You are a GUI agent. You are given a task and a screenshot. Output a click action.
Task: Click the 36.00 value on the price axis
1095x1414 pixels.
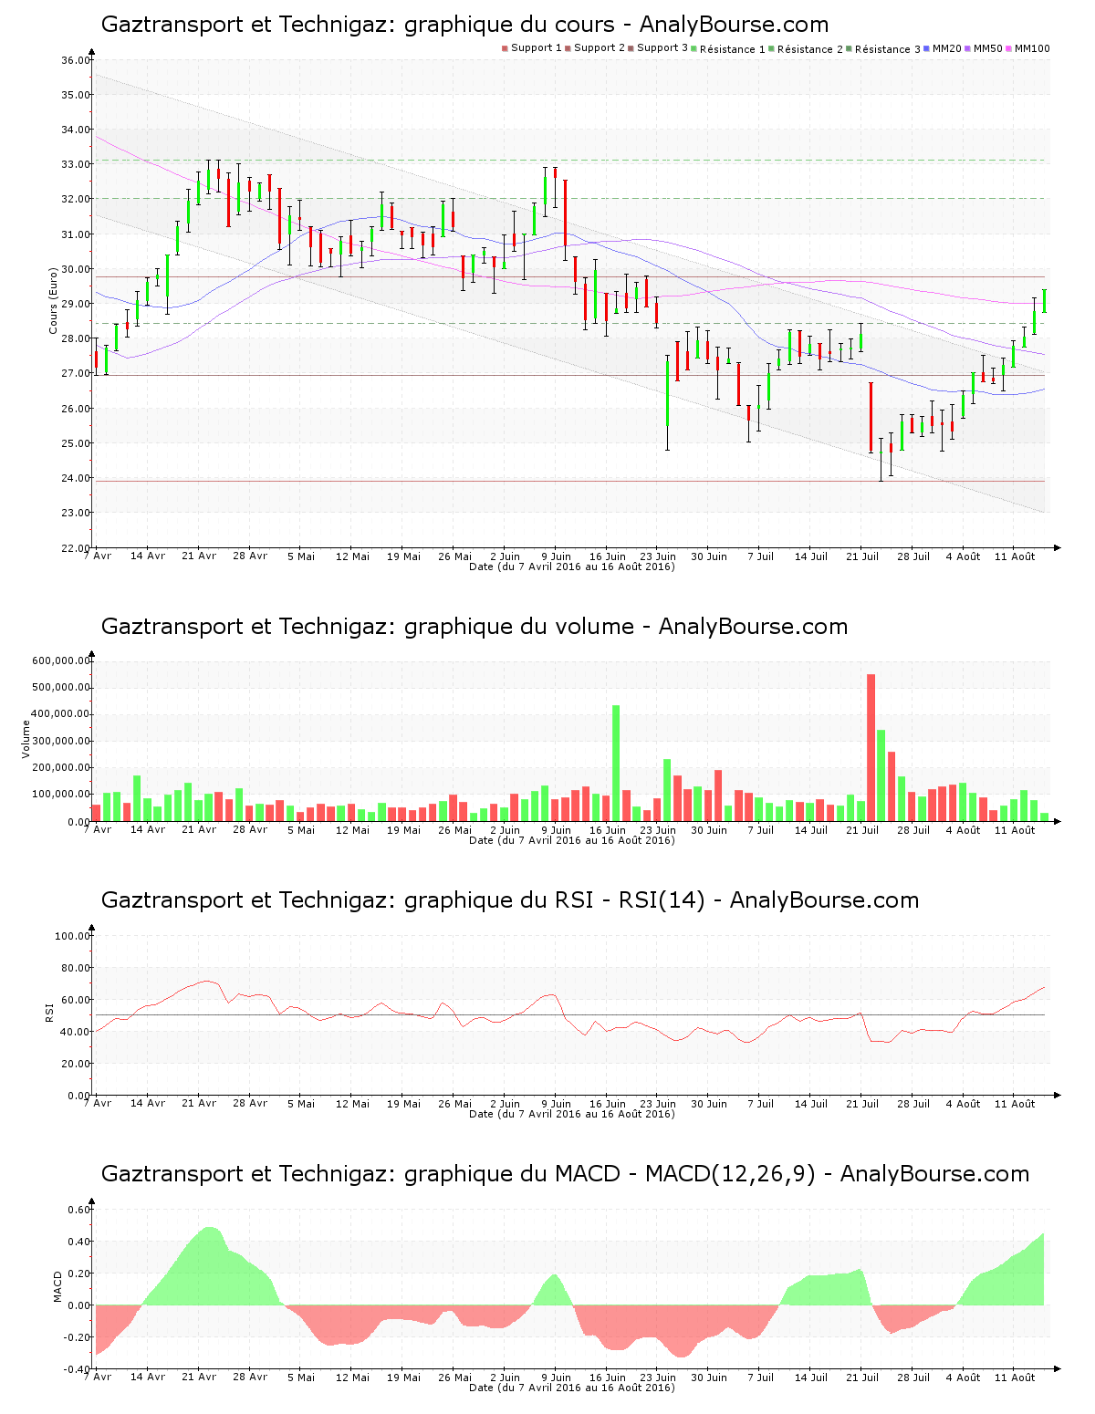tap(76, 60)
